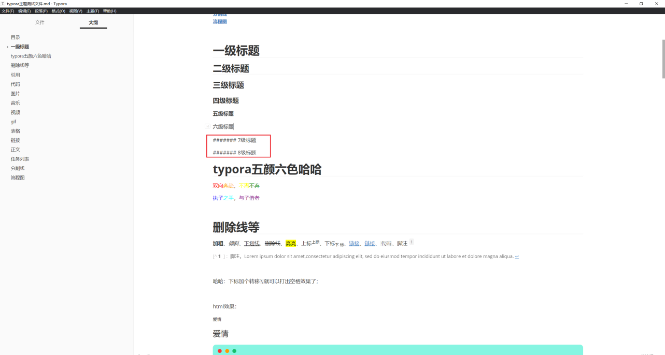
Task: Jump to 表格 in the outline
Action: (x=16, y=131)
